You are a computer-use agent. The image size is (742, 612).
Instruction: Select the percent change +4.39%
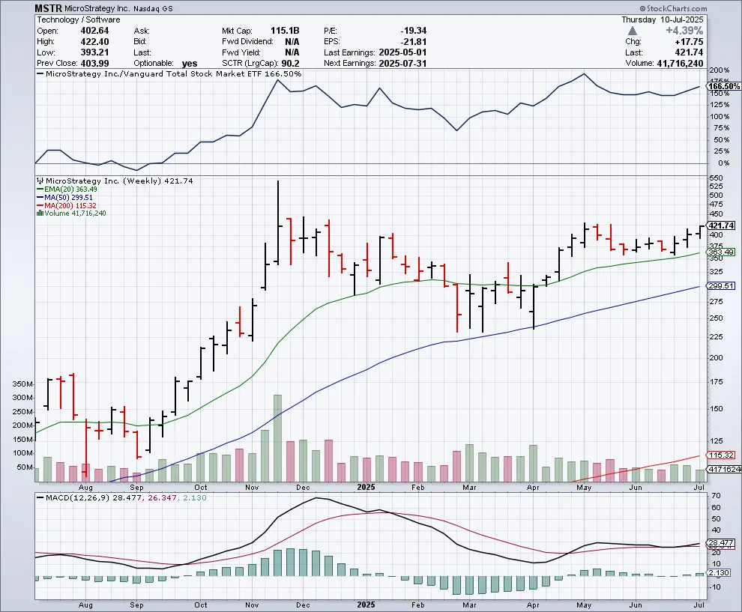[x=684, y=31]
